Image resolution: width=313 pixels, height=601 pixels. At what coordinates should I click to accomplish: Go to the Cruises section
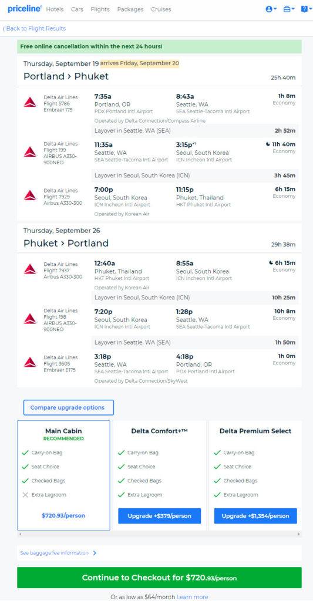click(x=161, y=9)
